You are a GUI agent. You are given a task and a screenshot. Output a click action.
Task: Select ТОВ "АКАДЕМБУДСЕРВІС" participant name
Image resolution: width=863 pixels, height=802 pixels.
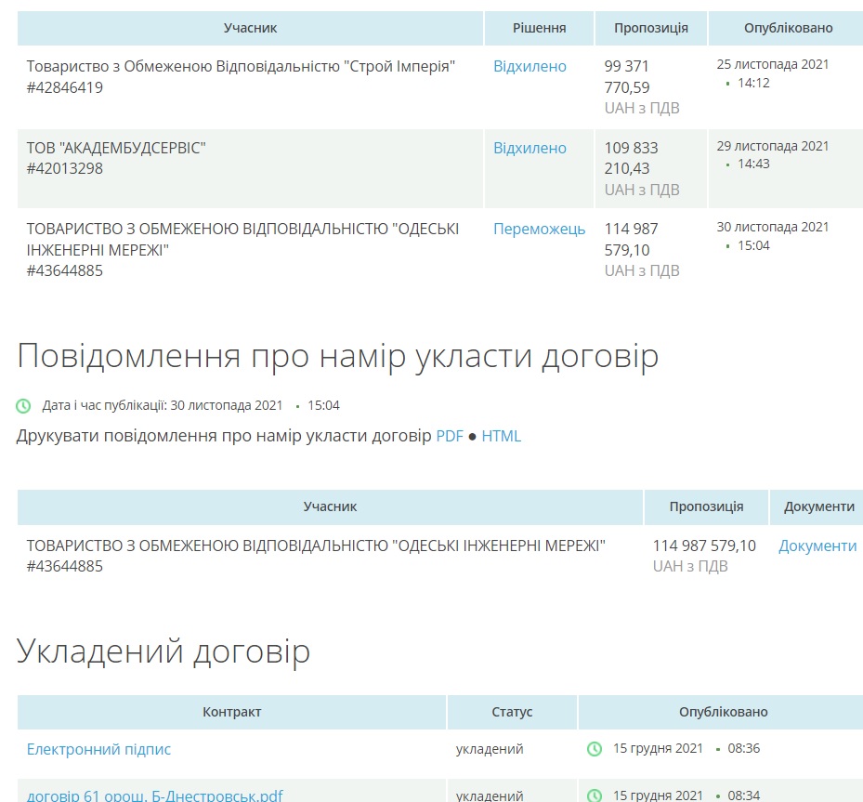pos(116,148)
